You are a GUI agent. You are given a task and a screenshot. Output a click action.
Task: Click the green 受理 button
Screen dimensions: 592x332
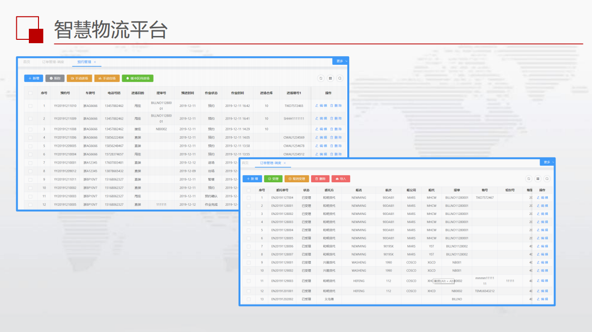273,178
